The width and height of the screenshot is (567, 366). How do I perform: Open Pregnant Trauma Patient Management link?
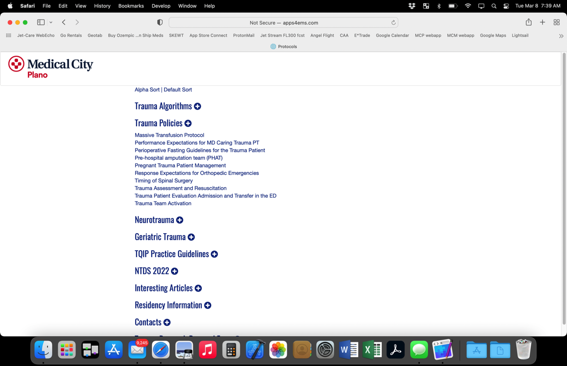pos(180,166)
